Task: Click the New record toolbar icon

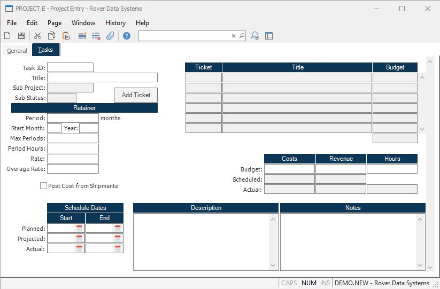Action: coord(7,36)
